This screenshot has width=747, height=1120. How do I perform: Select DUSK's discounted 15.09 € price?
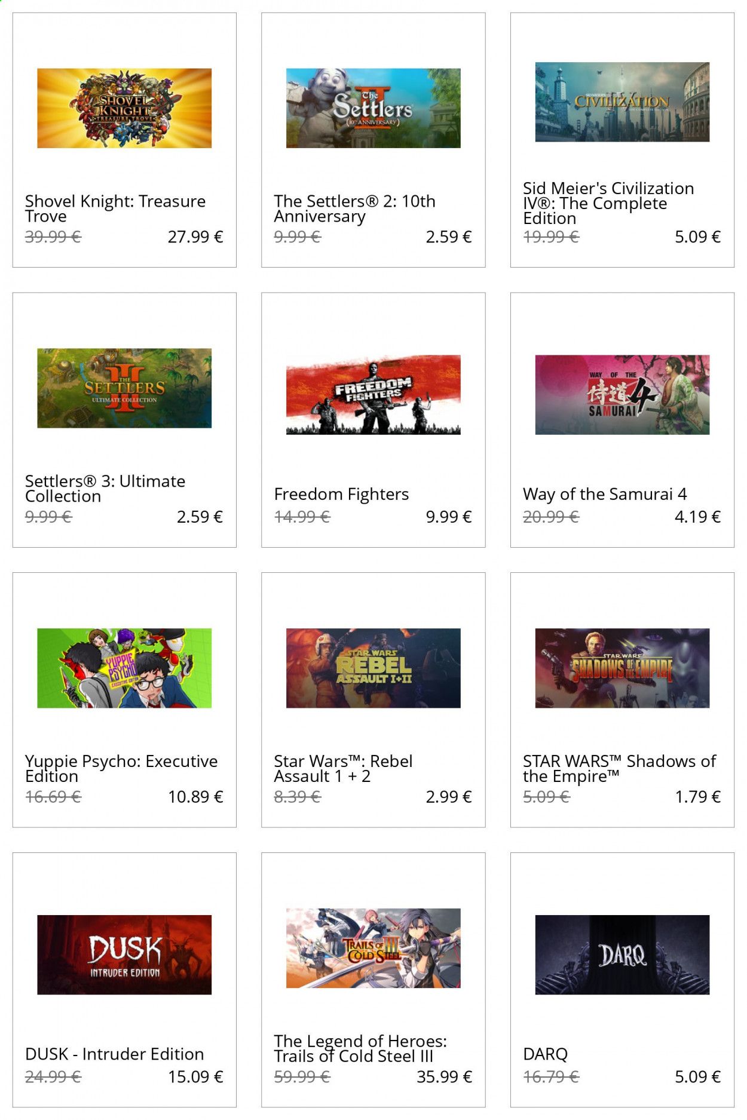(x=195, y=1077)
